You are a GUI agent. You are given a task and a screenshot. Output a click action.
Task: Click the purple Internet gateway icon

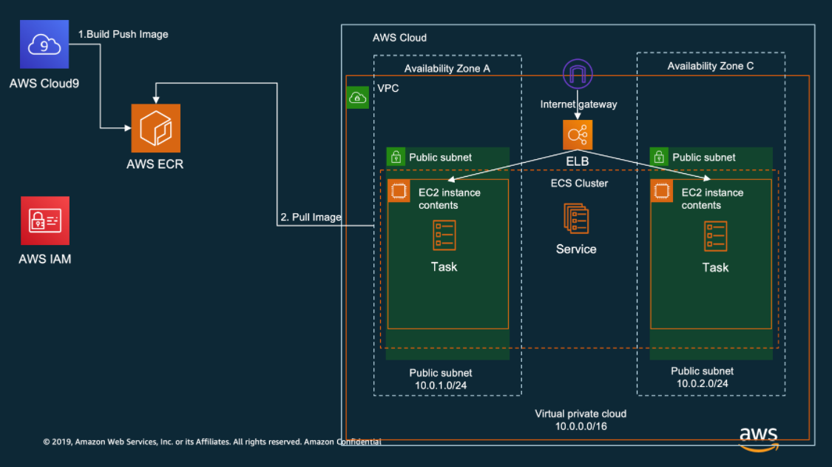point(578,74)
